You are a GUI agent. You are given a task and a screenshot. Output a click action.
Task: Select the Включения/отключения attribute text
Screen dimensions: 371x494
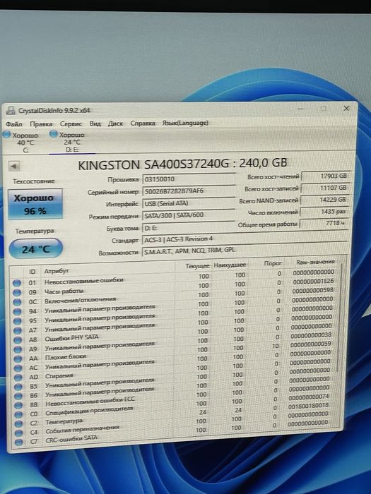click(81, 300)
